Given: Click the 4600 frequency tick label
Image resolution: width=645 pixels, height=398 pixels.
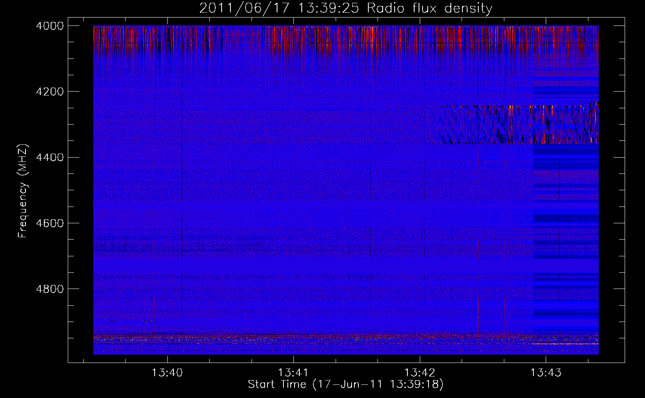Looking at the screenshot, I should coord(50,223).
